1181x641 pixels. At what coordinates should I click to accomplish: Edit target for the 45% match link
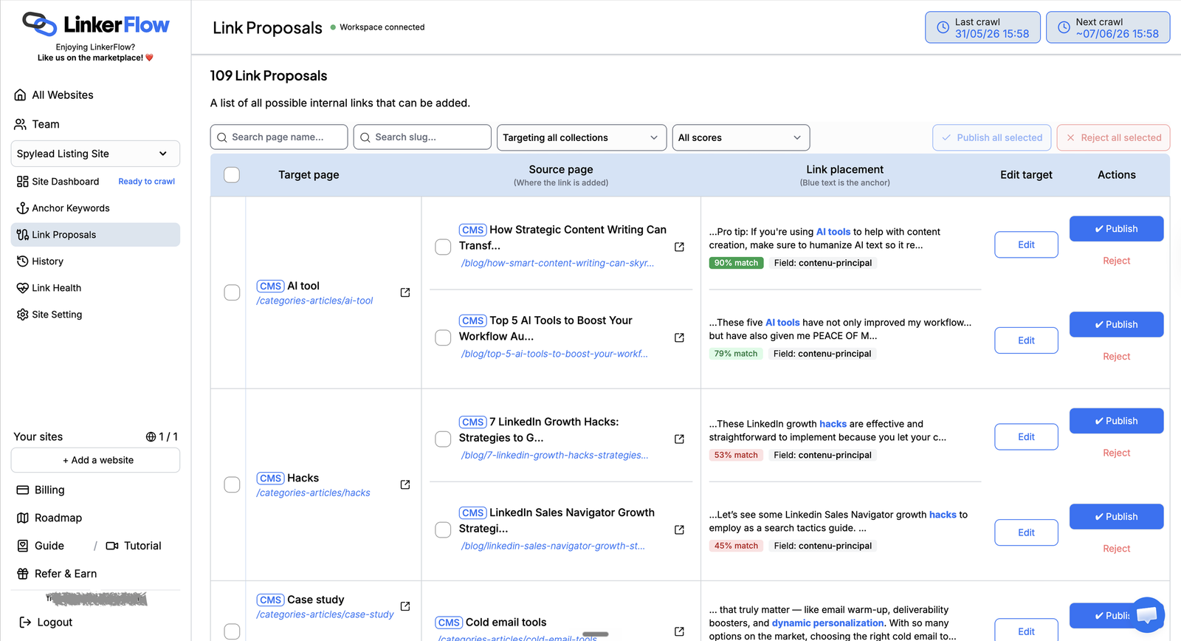click(x=1027, y=532)
